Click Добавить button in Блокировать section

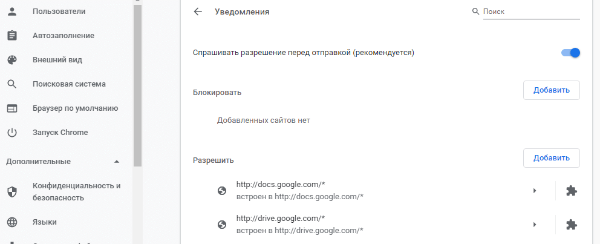552,90
